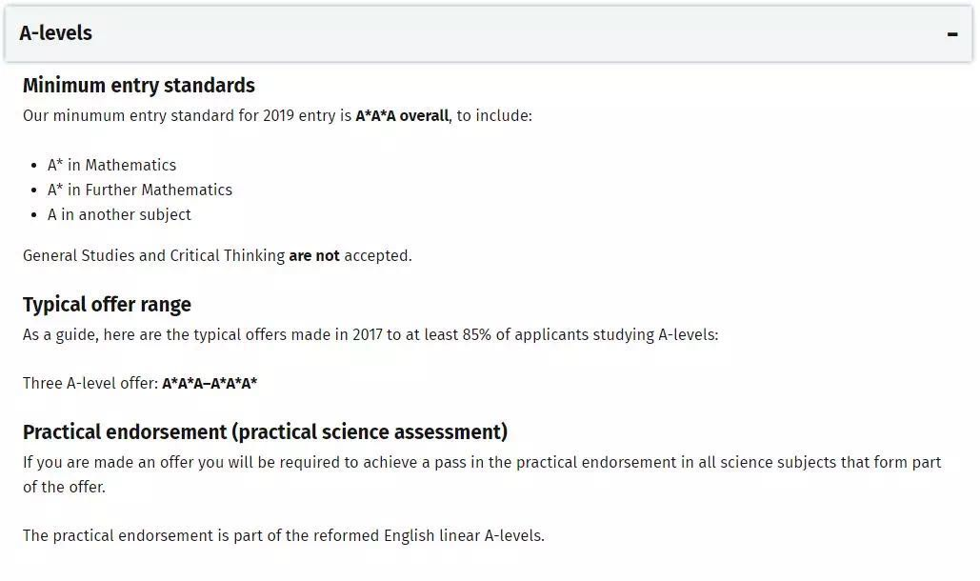Click the Minimum entry standards heading

tap(138, 86)
